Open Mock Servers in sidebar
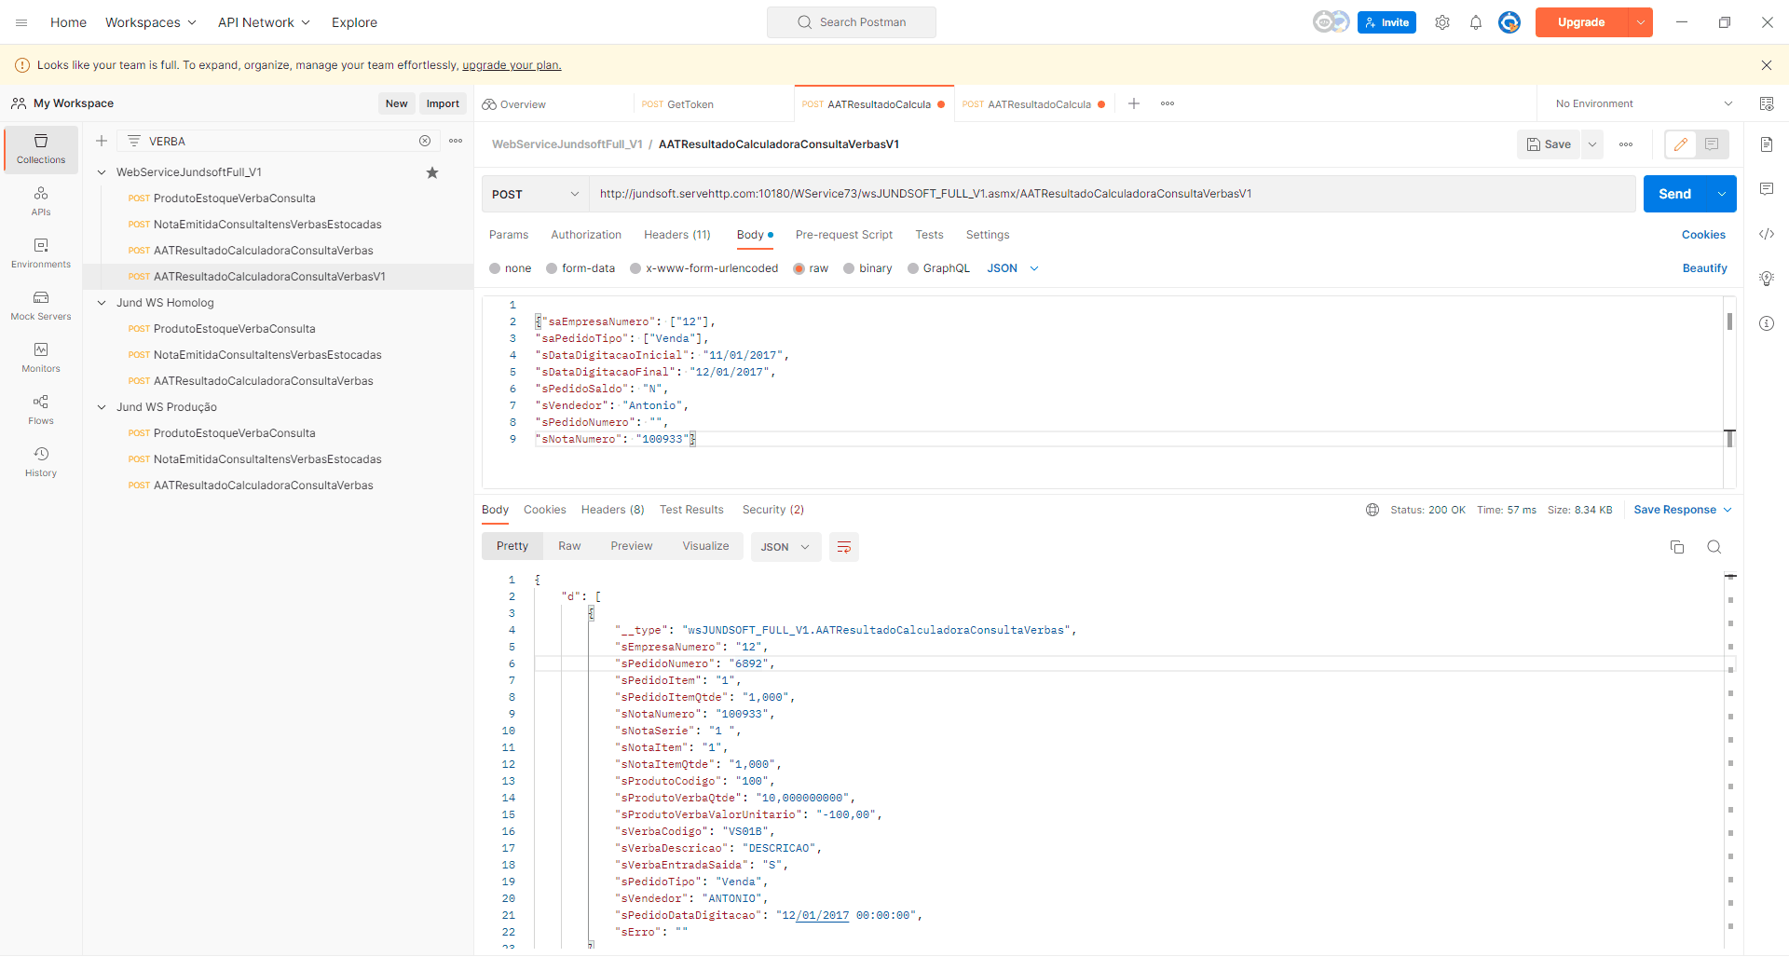Image resolution: width=1789 pixels, height=957 pixels. [x=41, y=305]
